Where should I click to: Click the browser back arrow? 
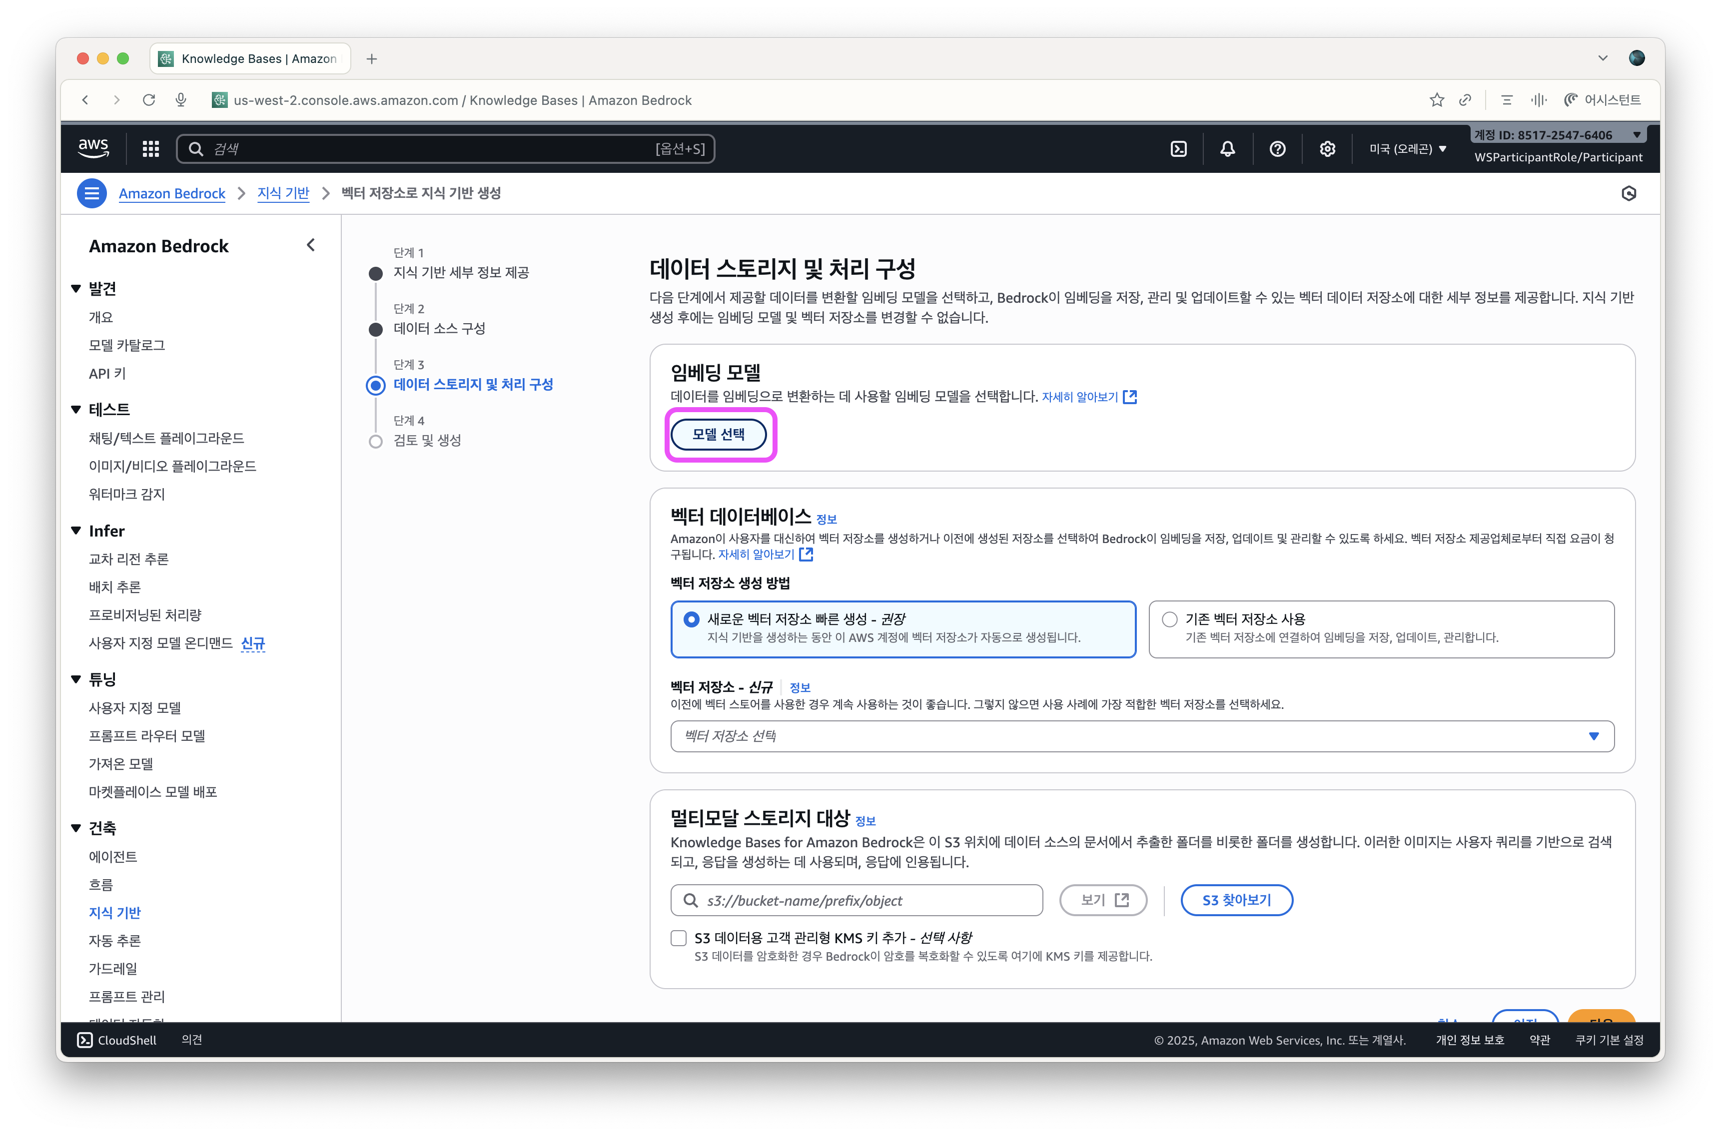tap(85, 100)
